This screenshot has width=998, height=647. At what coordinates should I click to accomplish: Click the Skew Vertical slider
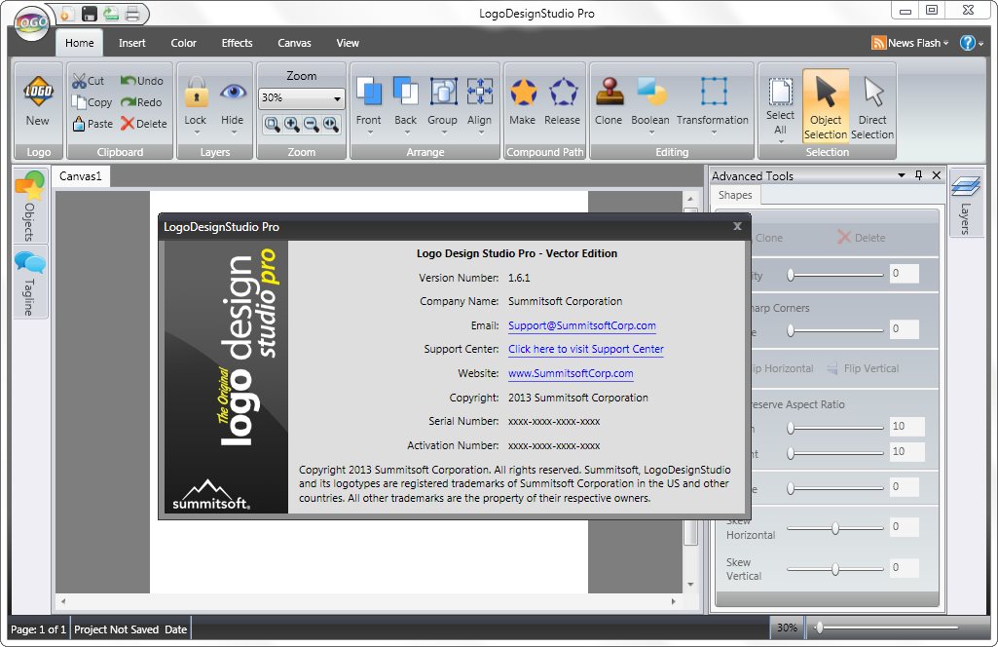coord(835,569)
